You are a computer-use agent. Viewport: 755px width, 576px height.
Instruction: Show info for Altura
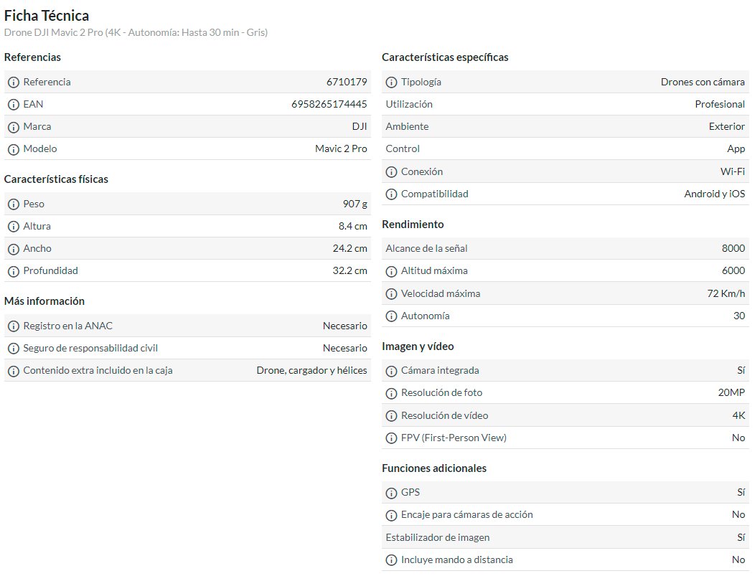(x=14, y=226)
